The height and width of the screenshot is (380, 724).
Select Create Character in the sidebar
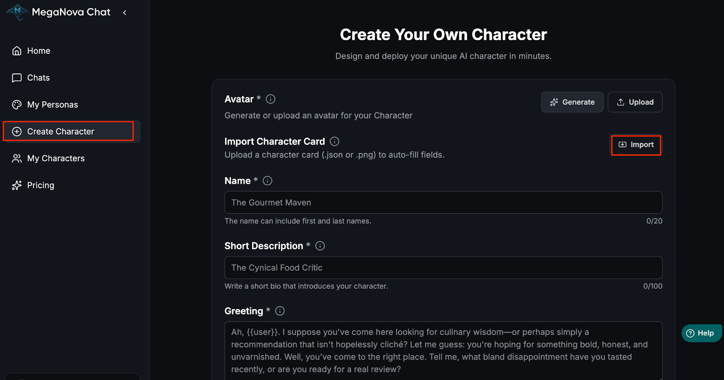(x=60, y=131)
